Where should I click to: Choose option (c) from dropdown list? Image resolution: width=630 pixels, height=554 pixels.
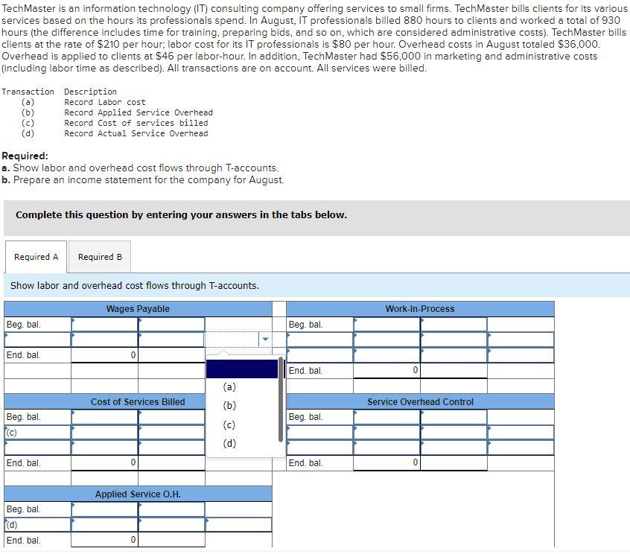pos(229,424)
